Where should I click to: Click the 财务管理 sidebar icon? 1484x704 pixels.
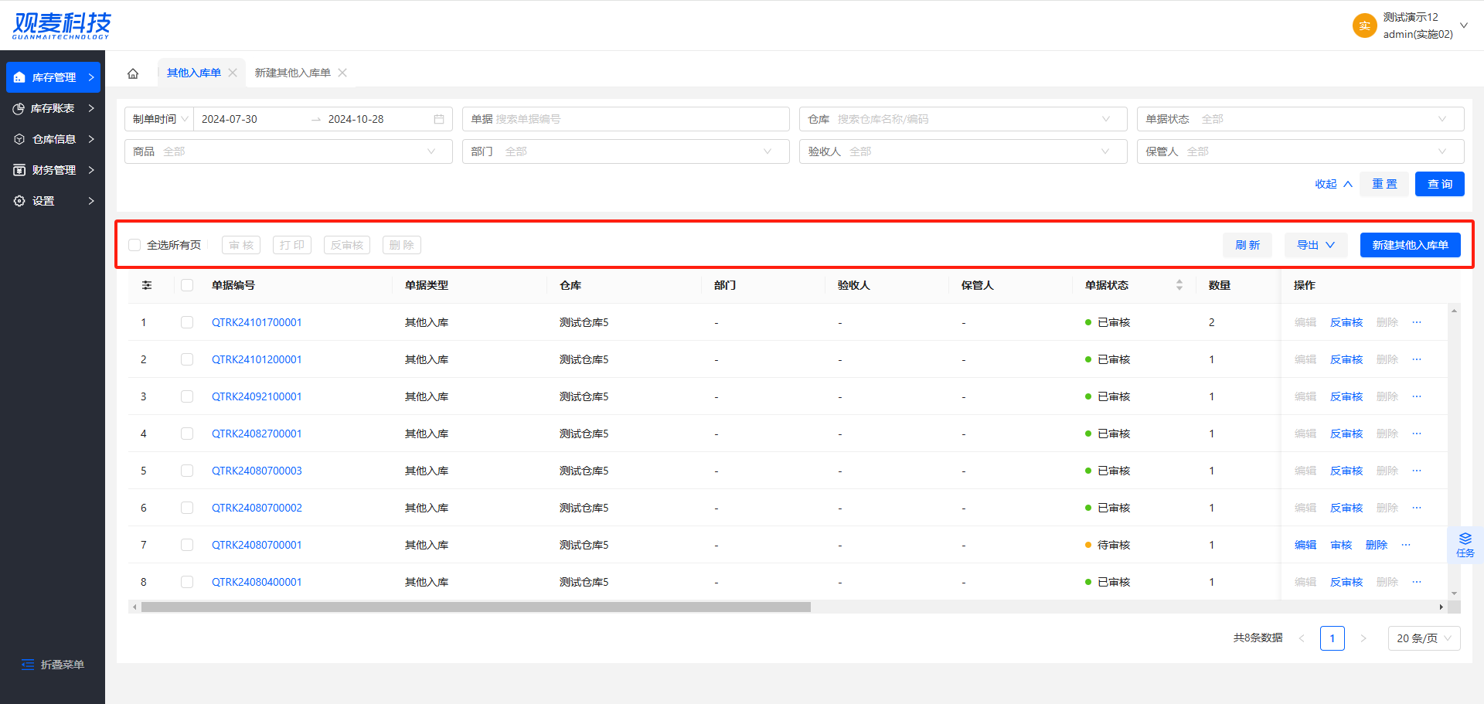pyautogui.click(x=19, y=170)
